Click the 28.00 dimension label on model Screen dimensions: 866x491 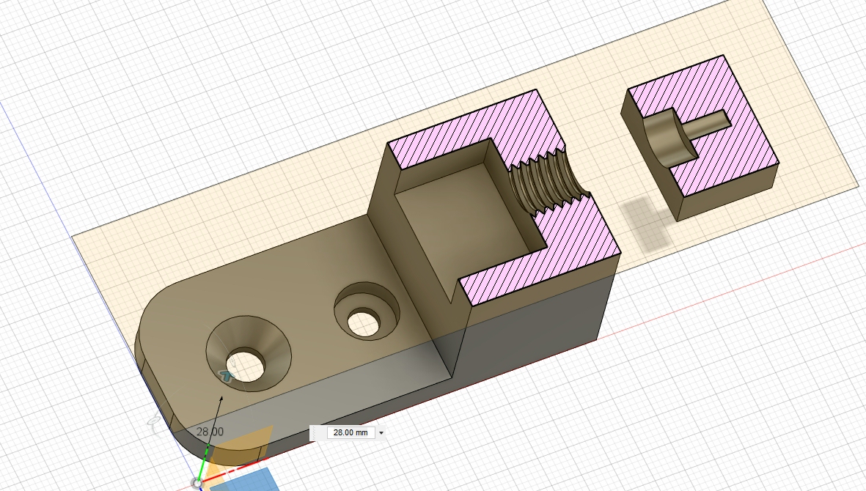coord(210,432)
